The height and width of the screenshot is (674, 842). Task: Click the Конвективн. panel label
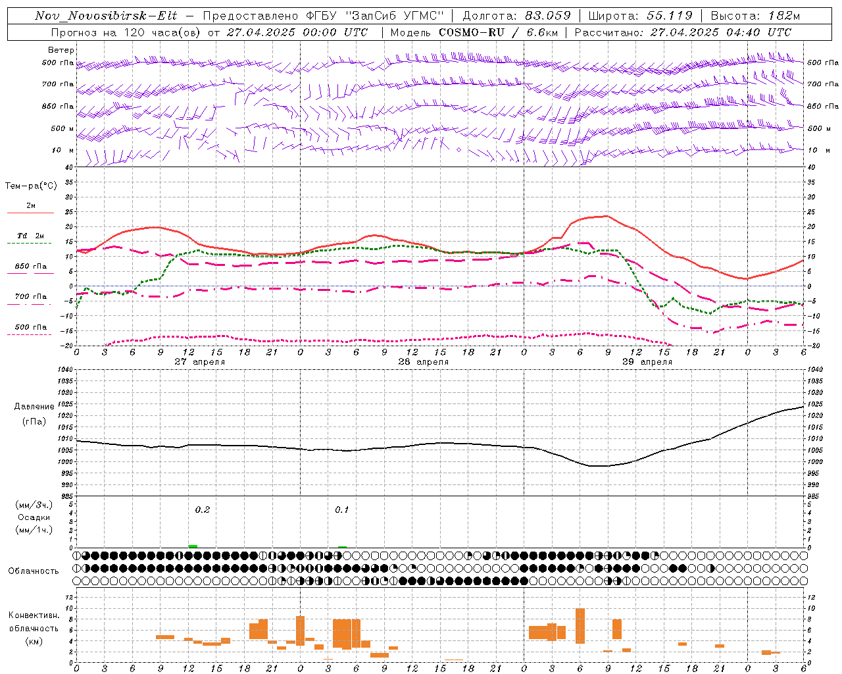point(34,615)
